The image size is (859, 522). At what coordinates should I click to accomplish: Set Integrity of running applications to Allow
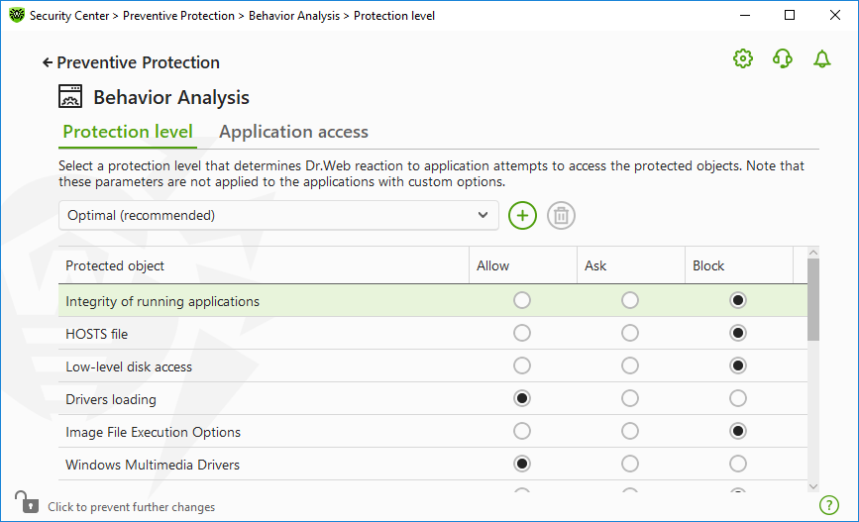(521, 300)
